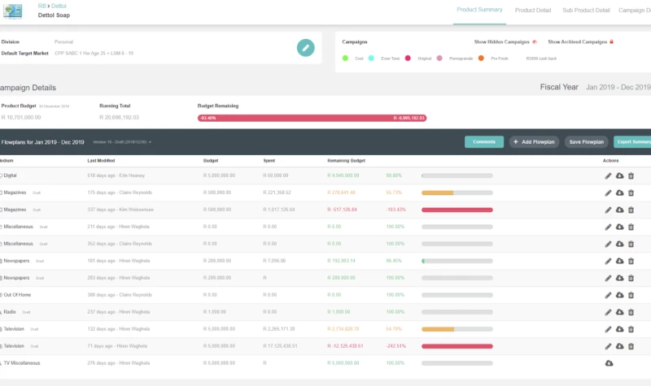Image resolution: width=651 pixels, height=390 pixels.
Task: Click Add Flowplan button
Action: point(534,141)
